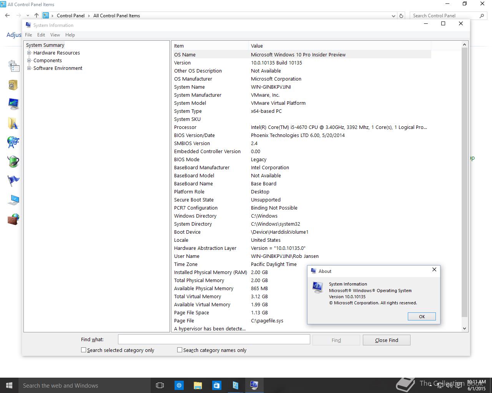Click the volume icon in system tray

[448, 385]
